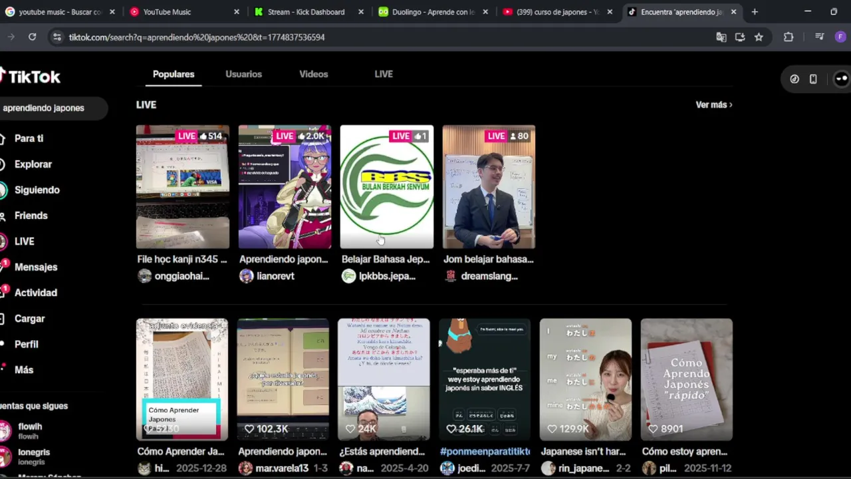Click the forward navigation arrow
The width and height of the screenshot is (851, 479).
coord(11,37)
